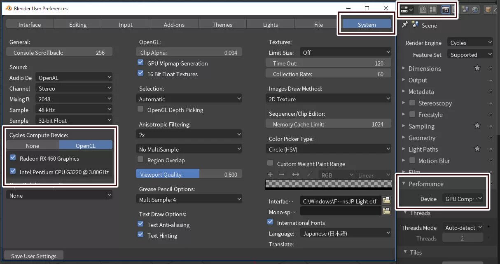The image size is (500, 264).
Task: Uncheck Intel Pentium CPU G3220 device
Action: (13, 172)
